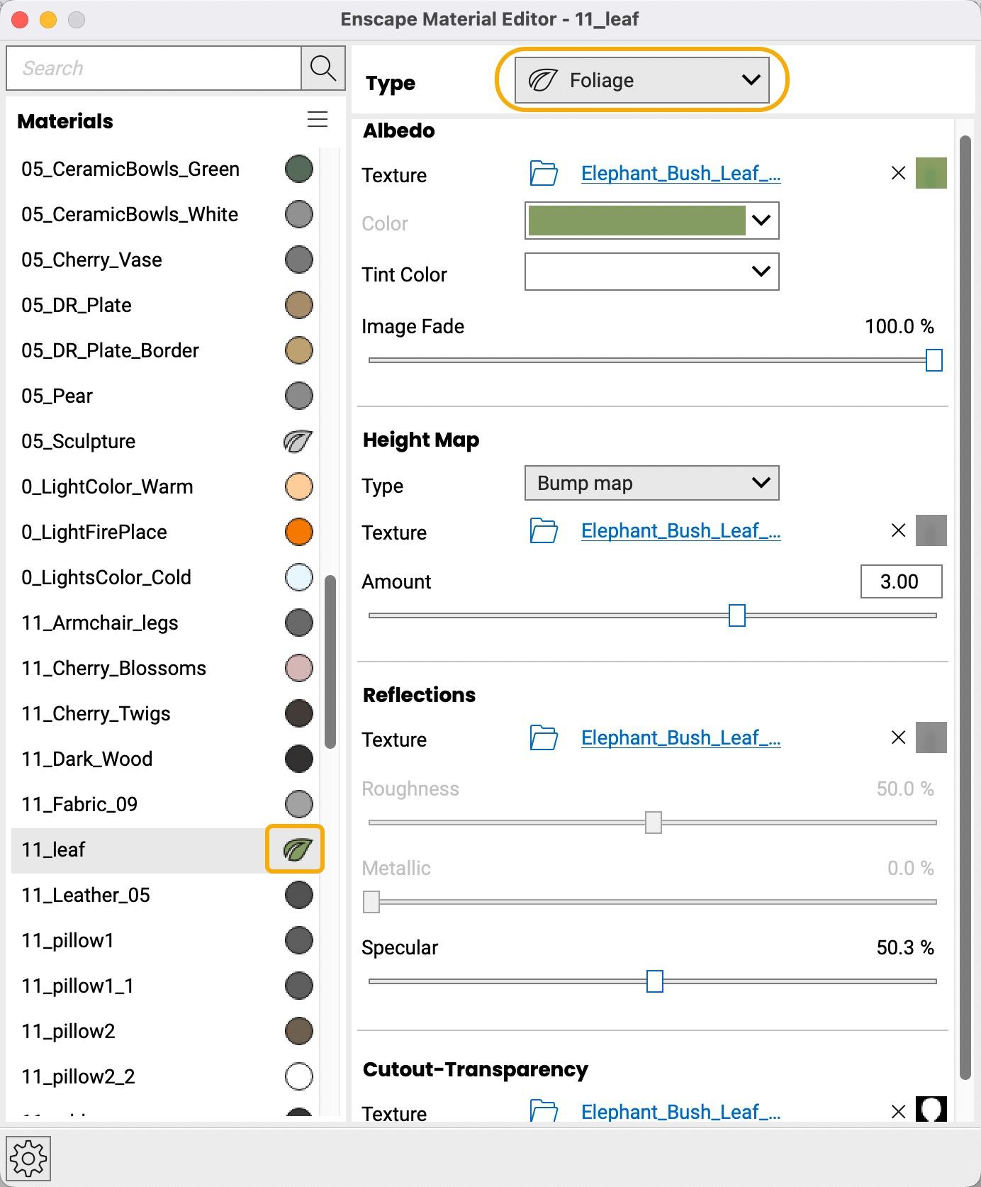Click the Search materials input field

click(x=154, y=68)
